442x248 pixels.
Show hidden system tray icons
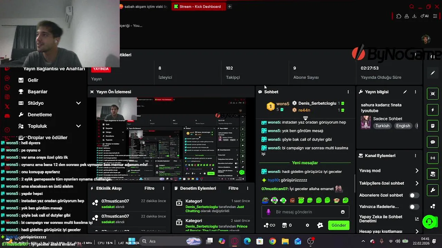click(x=363, y=241)
